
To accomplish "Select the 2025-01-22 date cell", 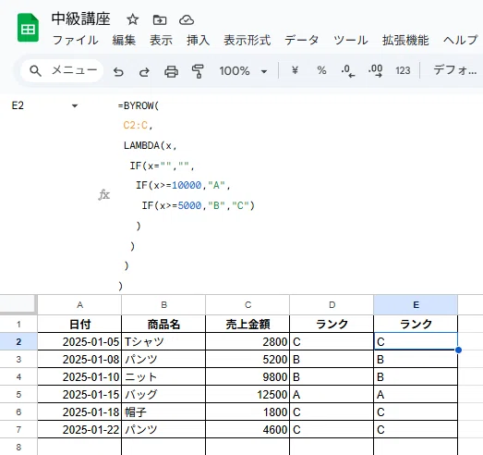I will pyautogui.click(x=79, y=429).
